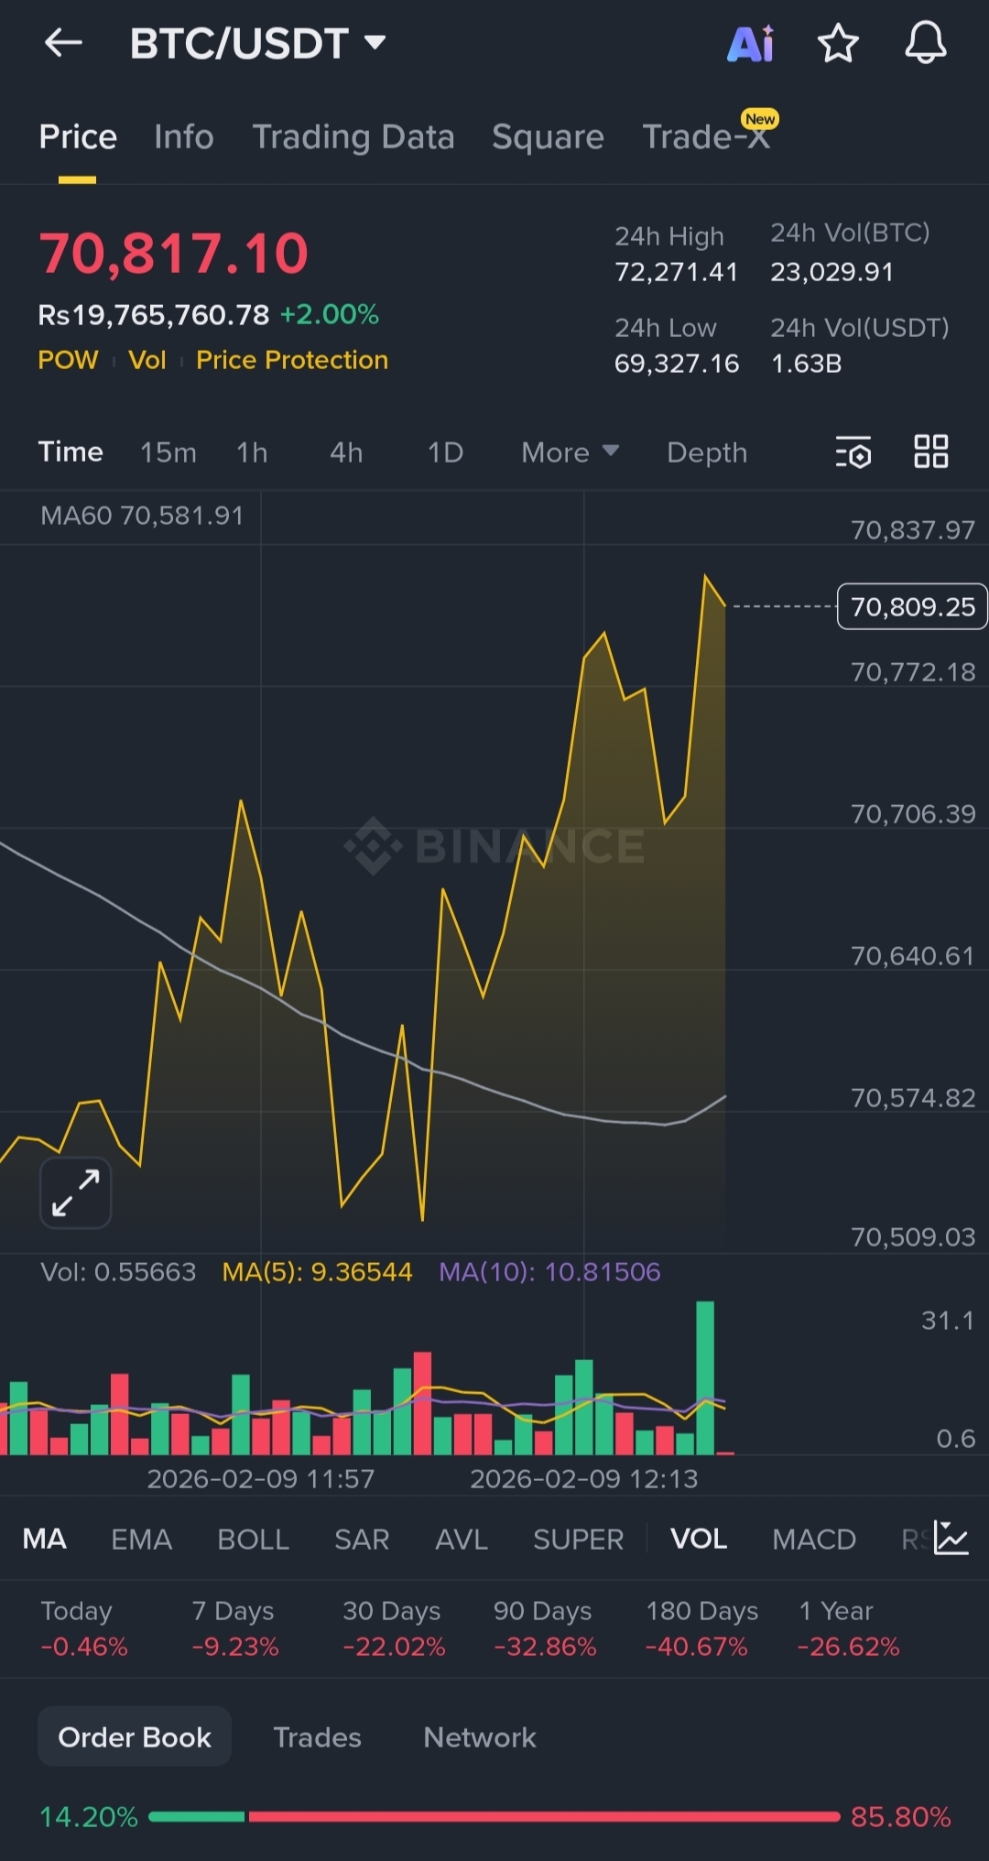Toggle the MA indicator
The height and width of the screenshot is (1861, 989).
[44, 1539]
